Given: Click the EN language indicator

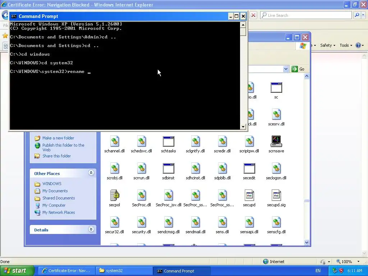Looking at the screenshot, I should (x=318, y=271).
